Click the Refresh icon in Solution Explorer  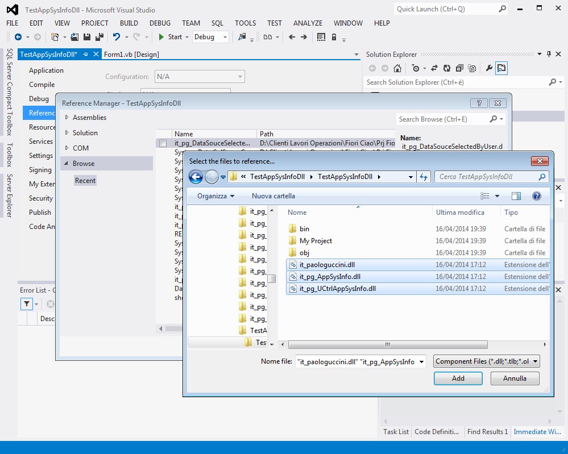(447, 68)
